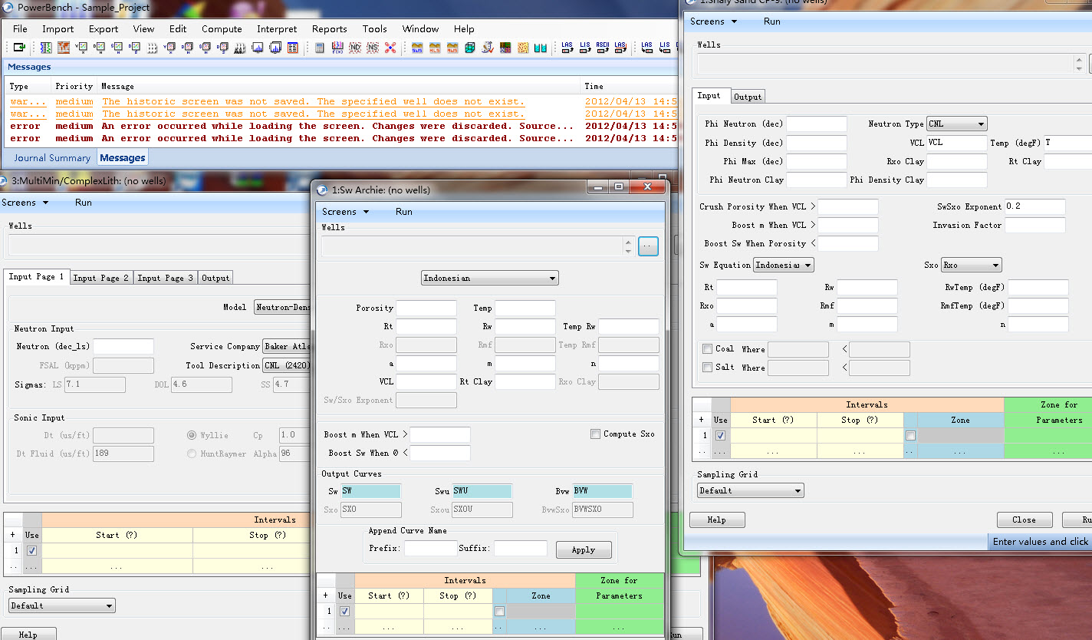Open Screens dropdown in Sw Archie window
Screen dimensions: 1092x640
pos(345,212)
